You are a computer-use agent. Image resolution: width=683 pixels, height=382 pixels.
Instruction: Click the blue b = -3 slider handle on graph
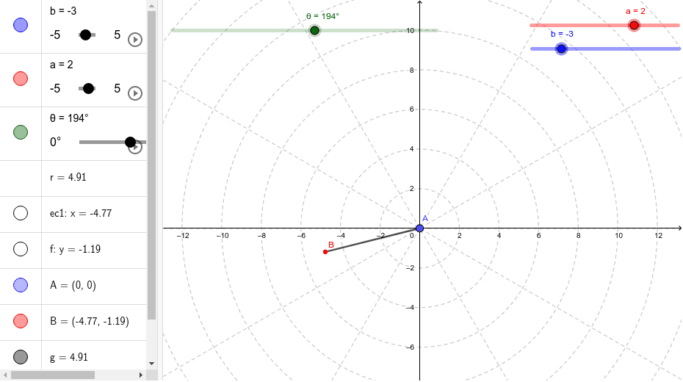pos(562,48)
